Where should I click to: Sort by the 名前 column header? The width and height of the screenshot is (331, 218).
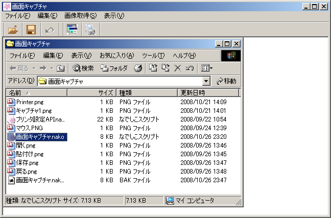(37, 92)
